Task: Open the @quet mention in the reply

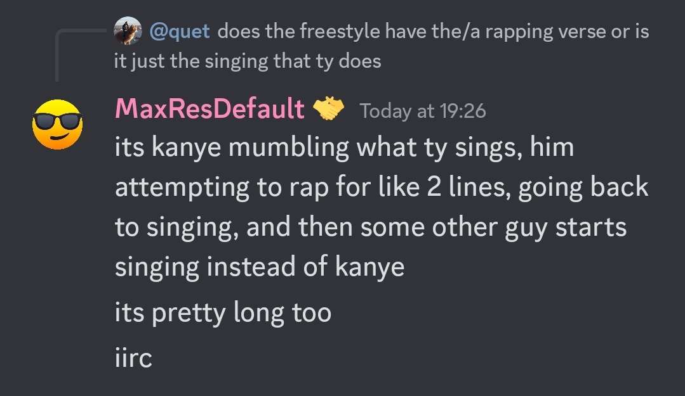Action: tap(180, 31)
